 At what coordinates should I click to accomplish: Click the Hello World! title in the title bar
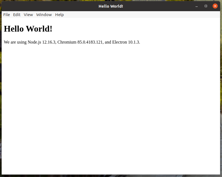tap(111, 6)
